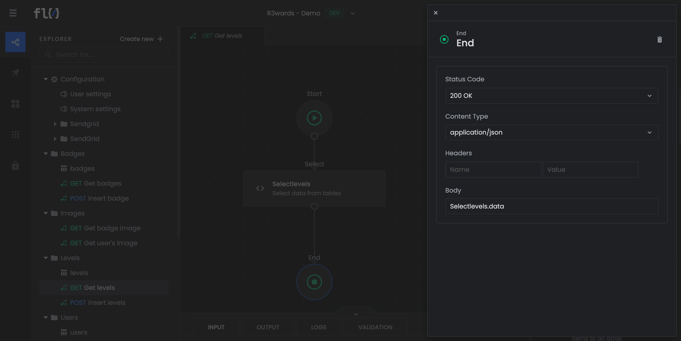Collapse the Badges folder

(x=46, y=154)
